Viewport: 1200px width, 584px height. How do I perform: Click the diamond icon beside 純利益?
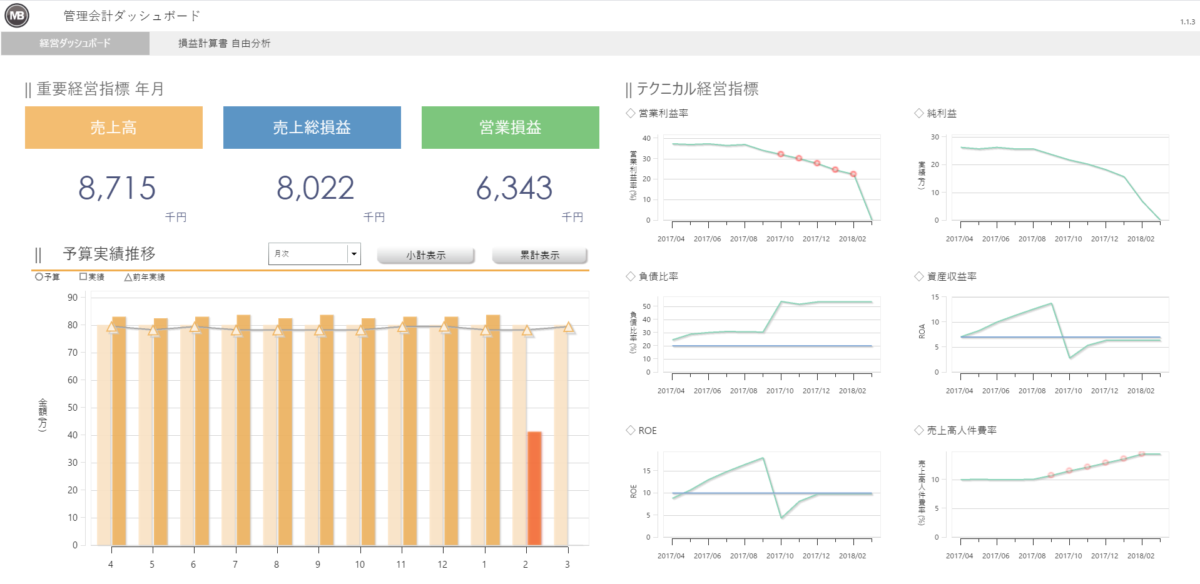[919, 113]
